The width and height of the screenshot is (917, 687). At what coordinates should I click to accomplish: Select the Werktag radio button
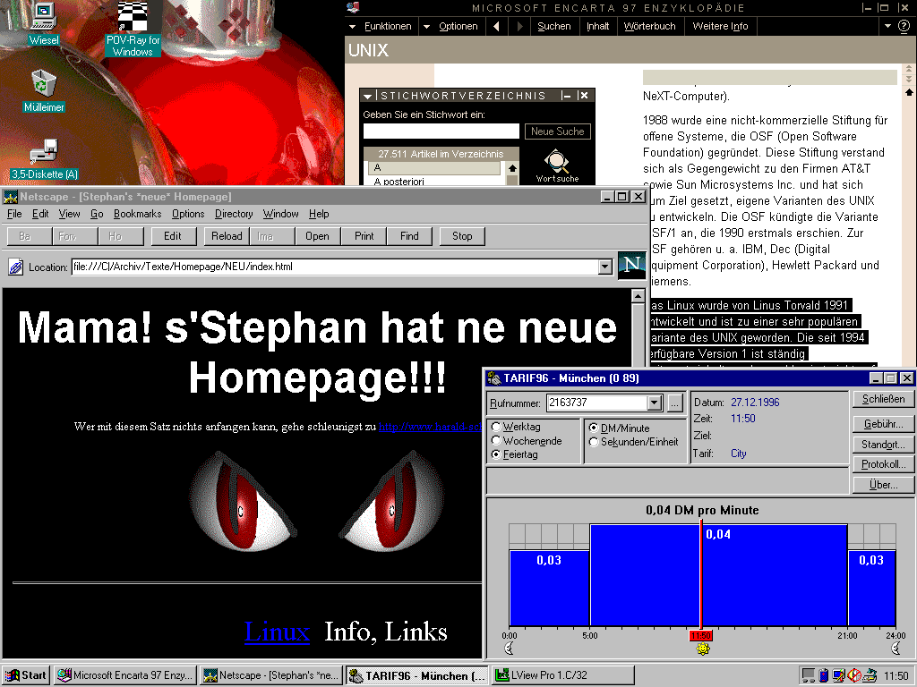click(496, 427)
